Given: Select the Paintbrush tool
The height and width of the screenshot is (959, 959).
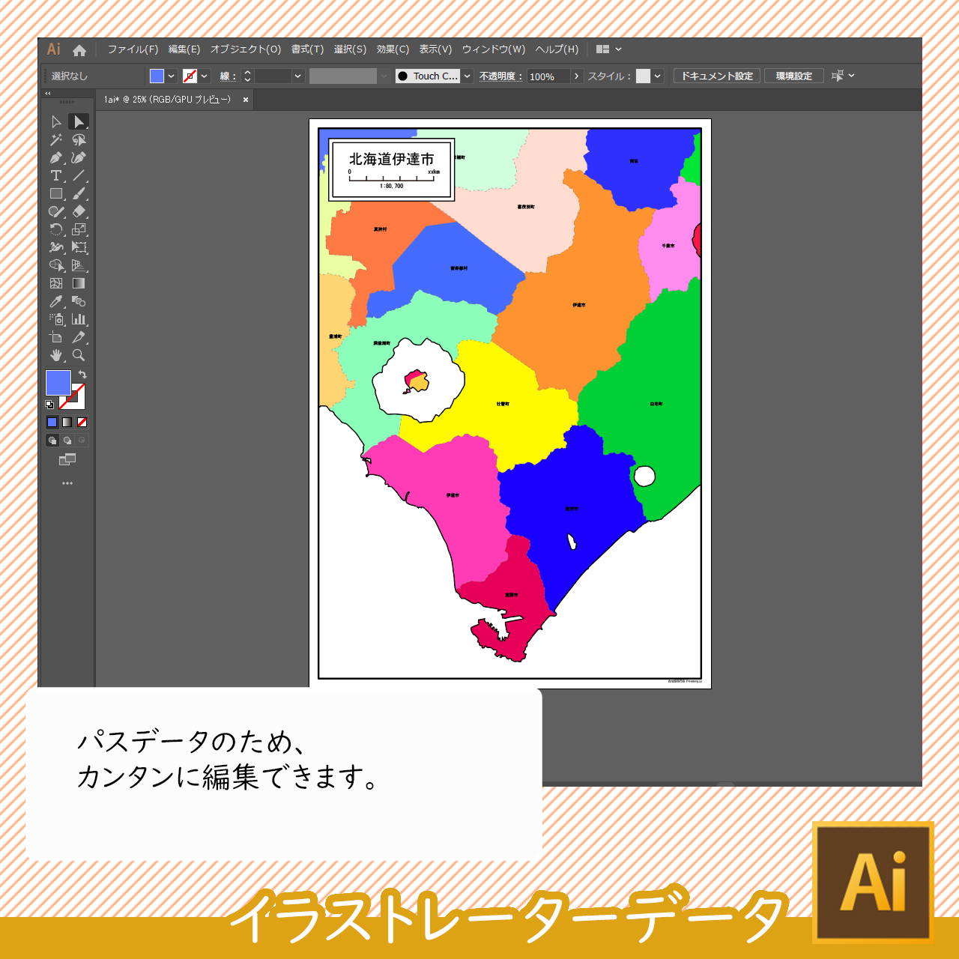Looking at the screenshot, I should [79, 193].
